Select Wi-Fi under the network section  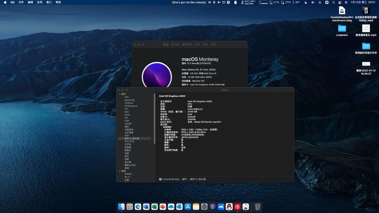[x=127, y=177]
